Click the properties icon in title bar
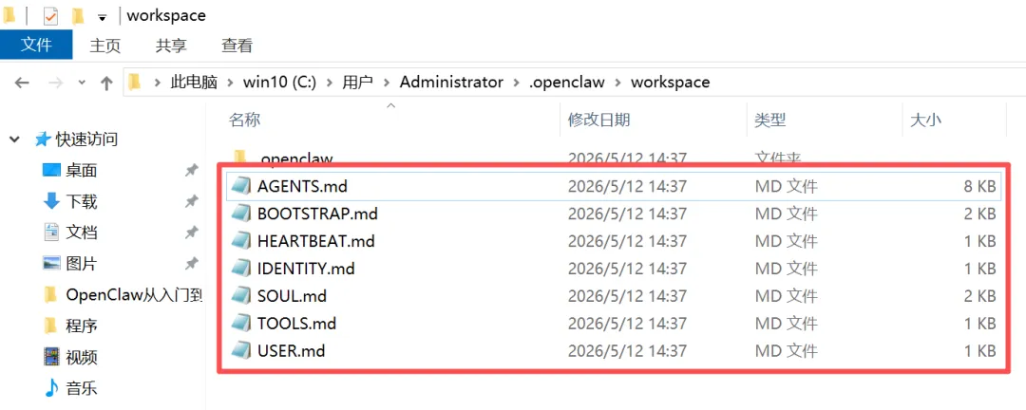The width and height of the screenshot is (1026, 410). pos(51,15)
